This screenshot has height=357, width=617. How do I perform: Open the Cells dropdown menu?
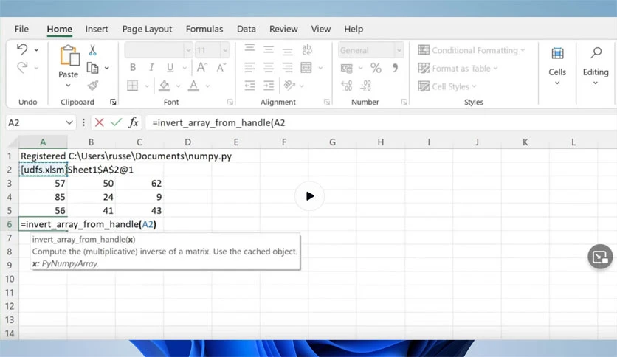[557, 66]
